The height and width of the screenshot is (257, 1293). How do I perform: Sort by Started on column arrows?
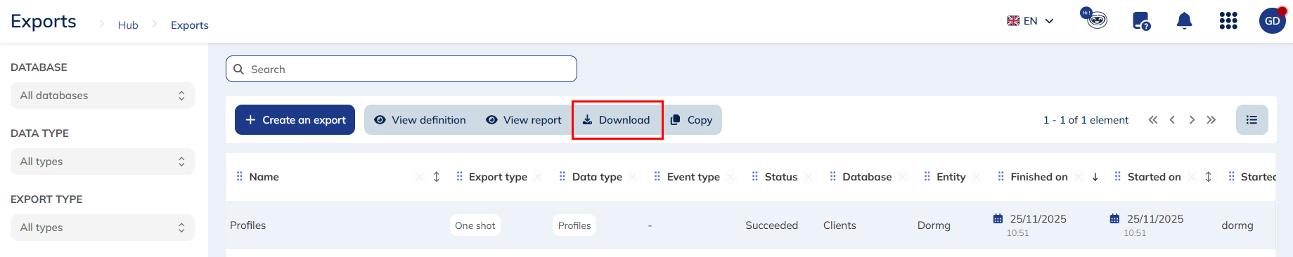point(1208,177)
